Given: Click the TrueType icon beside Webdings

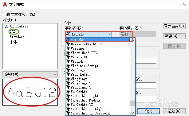Looking at the screenshot, I should click(x=68, y=70).
